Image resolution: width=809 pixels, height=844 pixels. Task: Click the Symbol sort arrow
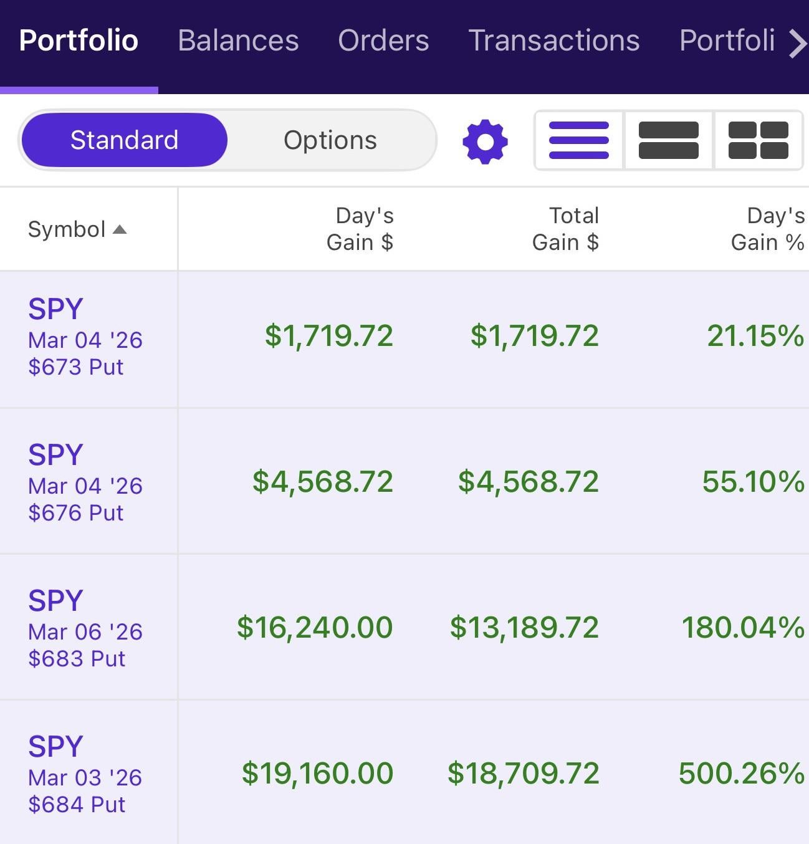[x=120, y=230]
